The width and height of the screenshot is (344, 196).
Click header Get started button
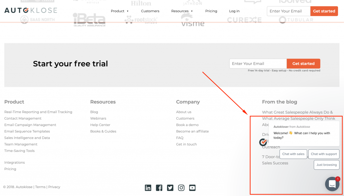[324, 11]
